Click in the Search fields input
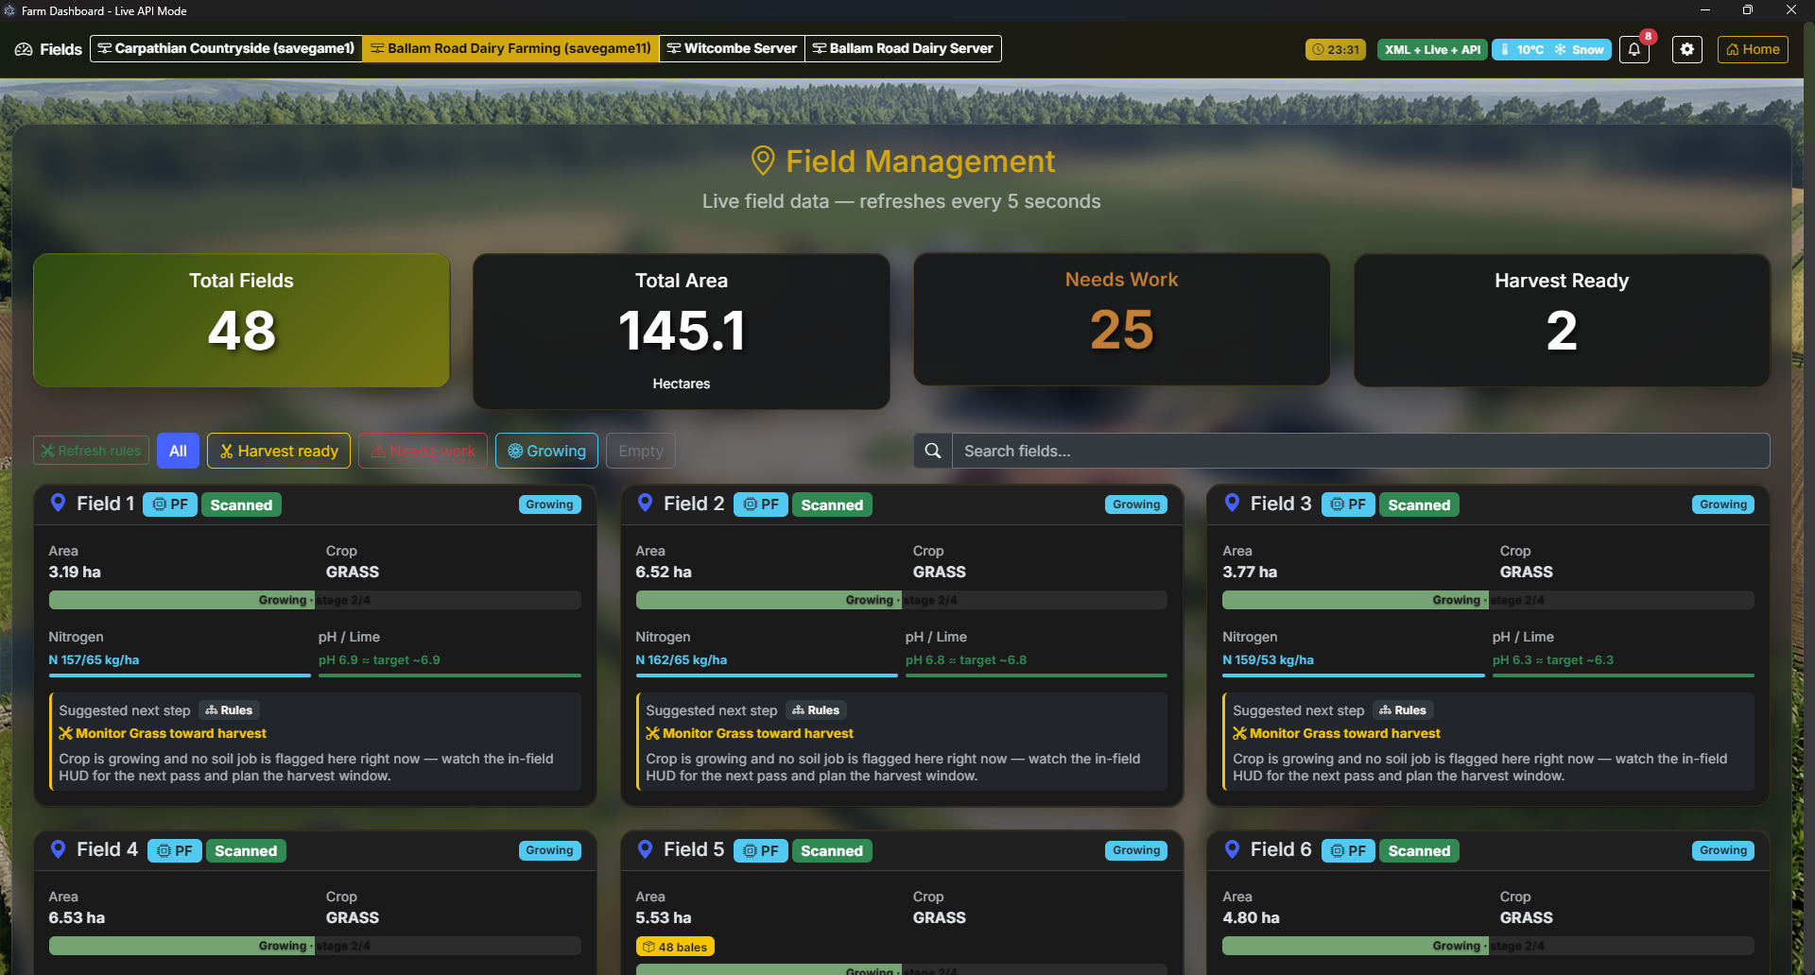Viewport: 1815px width, 975px height. point(1360,451)
